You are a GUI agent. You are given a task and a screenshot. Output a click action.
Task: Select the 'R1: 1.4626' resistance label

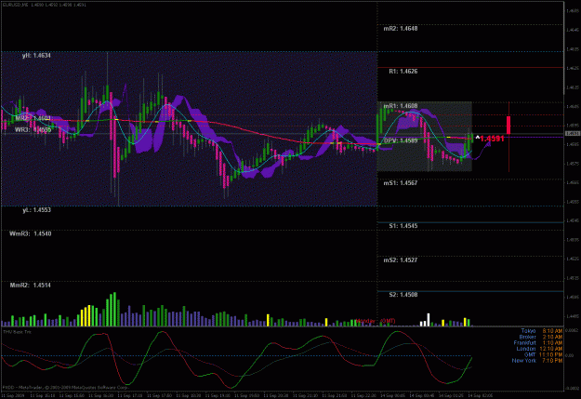coord(403,72)
